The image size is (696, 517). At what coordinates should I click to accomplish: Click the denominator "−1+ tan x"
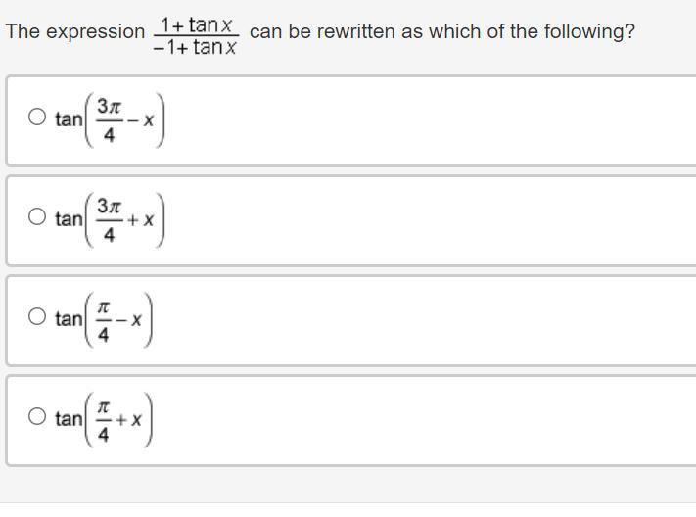coord(196,47)
